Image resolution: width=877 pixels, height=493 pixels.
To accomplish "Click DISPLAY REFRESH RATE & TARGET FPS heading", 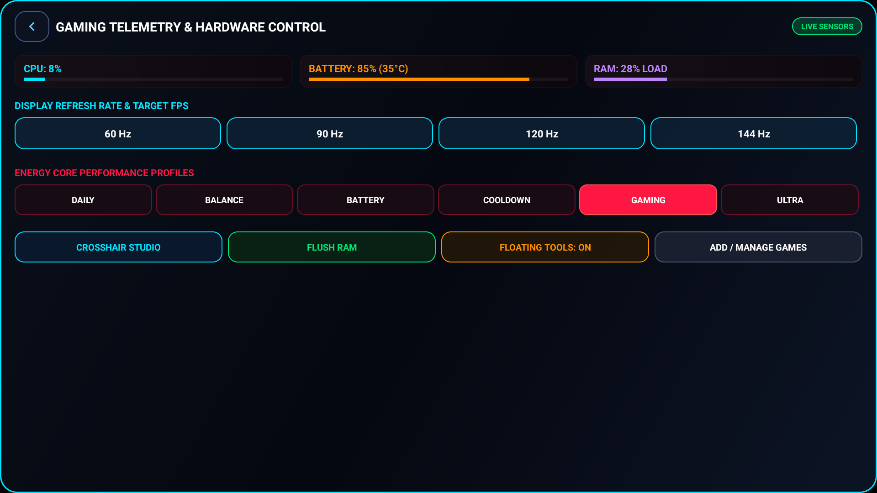I will click(x=101, y=106).
